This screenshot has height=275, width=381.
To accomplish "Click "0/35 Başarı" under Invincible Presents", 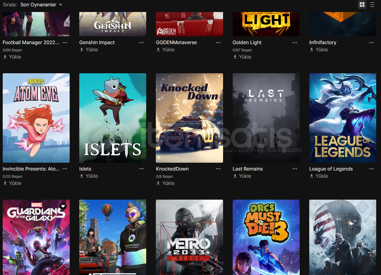I will coord(12,177).
